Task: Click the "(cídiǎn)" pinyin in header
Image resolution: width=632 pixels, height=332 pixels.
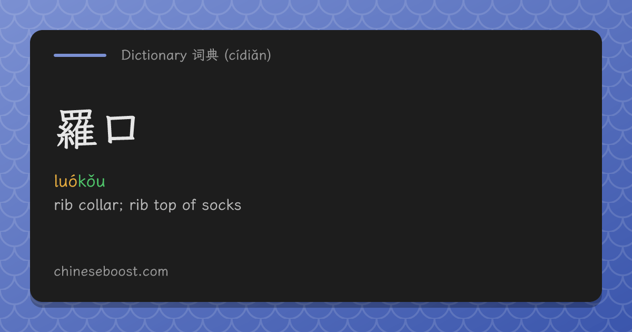Action: pyautogui.click(x=248, y=55)
